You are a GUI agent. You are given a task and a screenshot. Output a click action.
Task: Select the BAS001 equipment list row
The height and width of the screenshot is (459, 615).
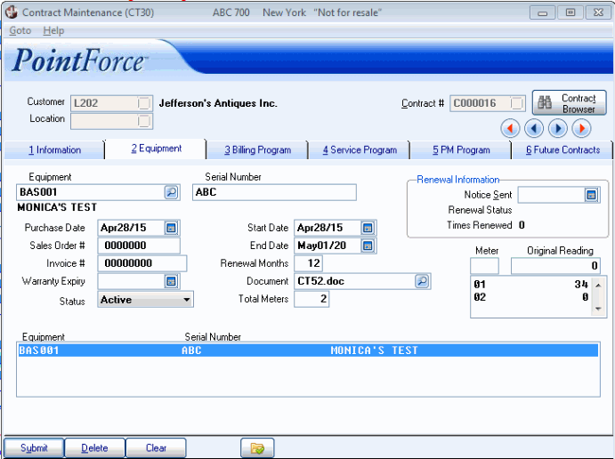click(x=308, y=350)
